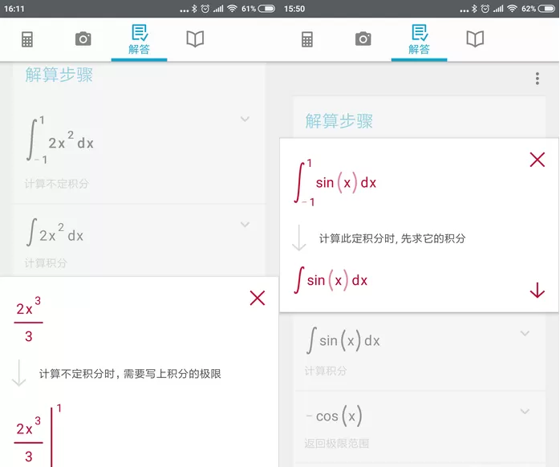This screenshot has width=560, height=467.
Task: Select 解答 tab in right screen
Action: (420, 39)
